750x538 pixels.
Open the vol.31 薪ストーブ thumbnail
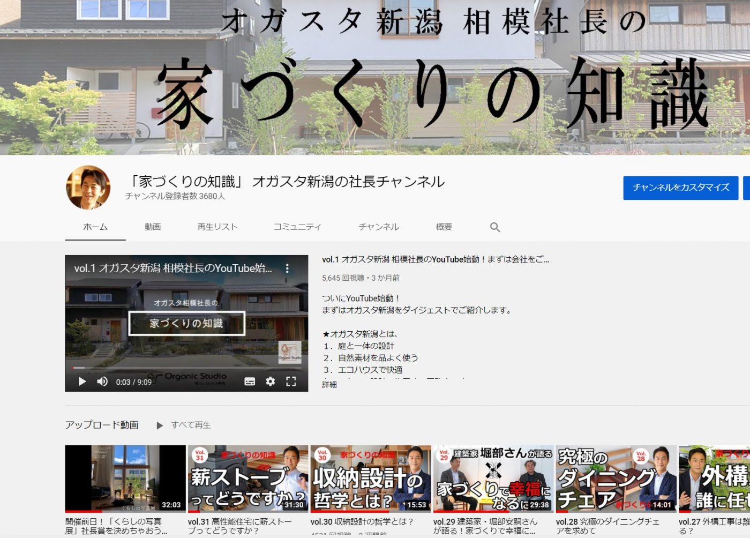(248, 479)
